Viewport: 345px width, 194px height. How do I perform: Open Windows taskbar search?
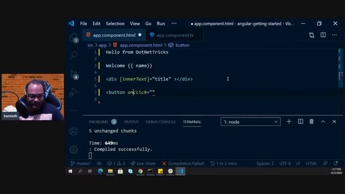[x=80, y=171]
